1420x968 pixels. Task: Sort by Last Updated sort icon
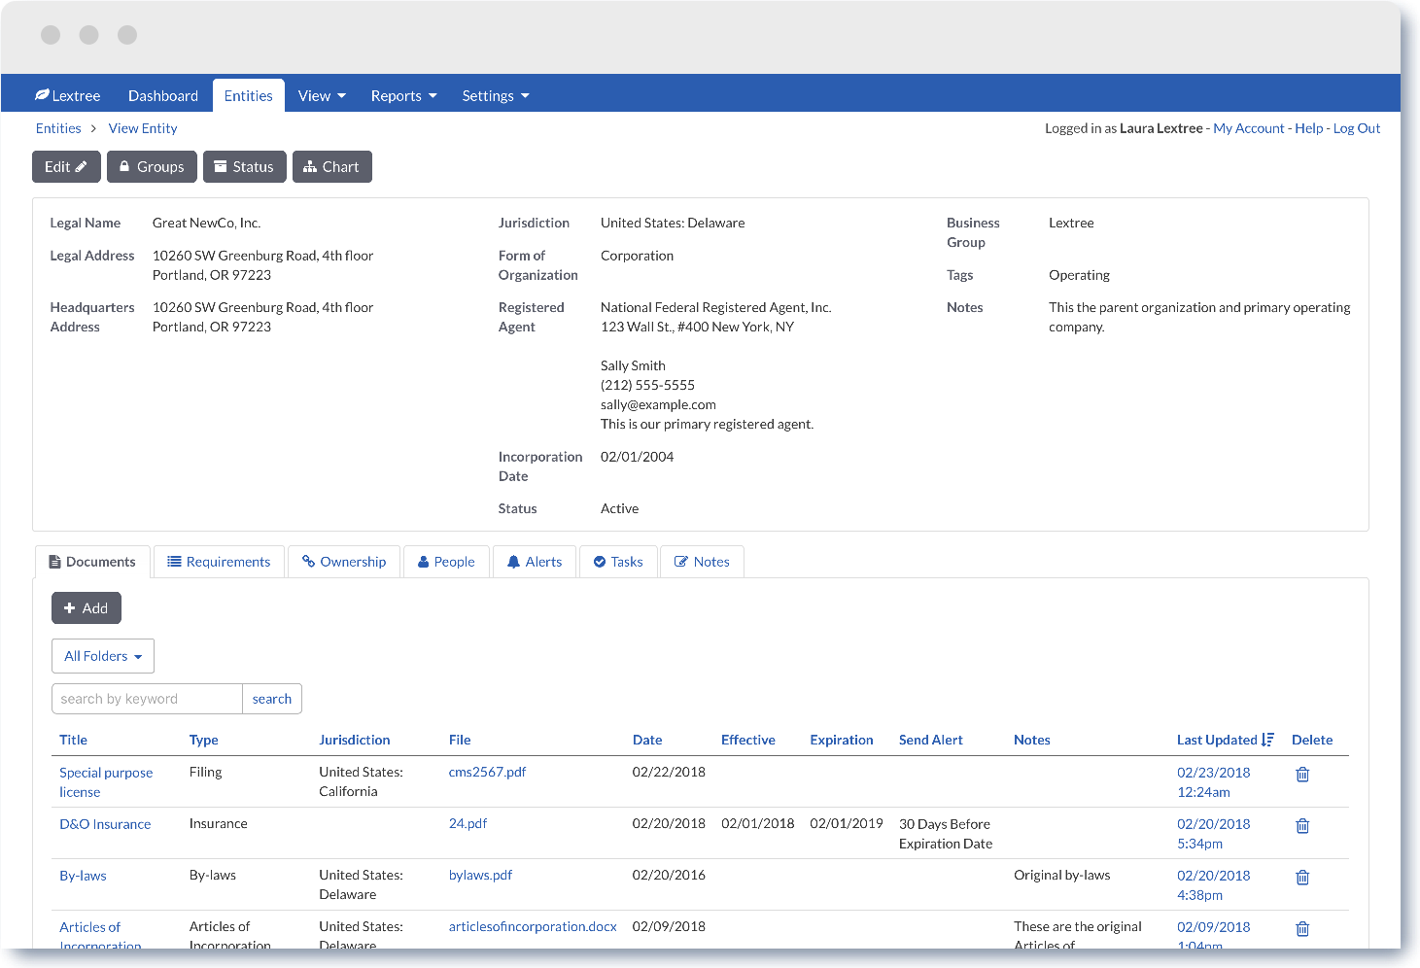click(x=1267, y=740)
